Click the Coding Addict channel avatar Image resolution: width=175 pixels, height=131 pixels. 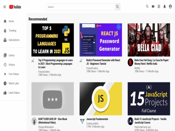82,121
